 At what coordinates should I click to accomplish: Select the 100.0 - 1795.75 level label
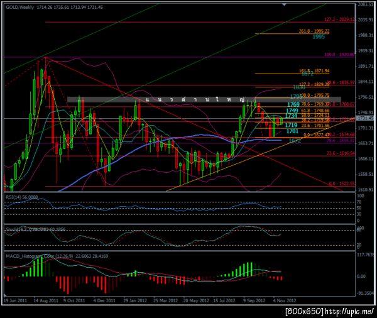(315, 96)
